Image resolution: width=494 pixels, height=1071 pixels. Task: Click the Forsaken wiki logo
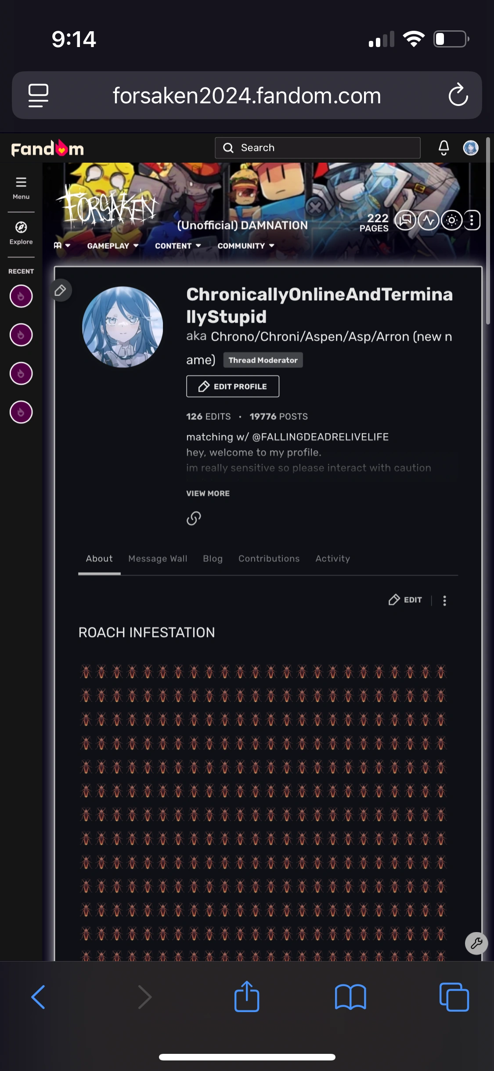pos(108,206)
